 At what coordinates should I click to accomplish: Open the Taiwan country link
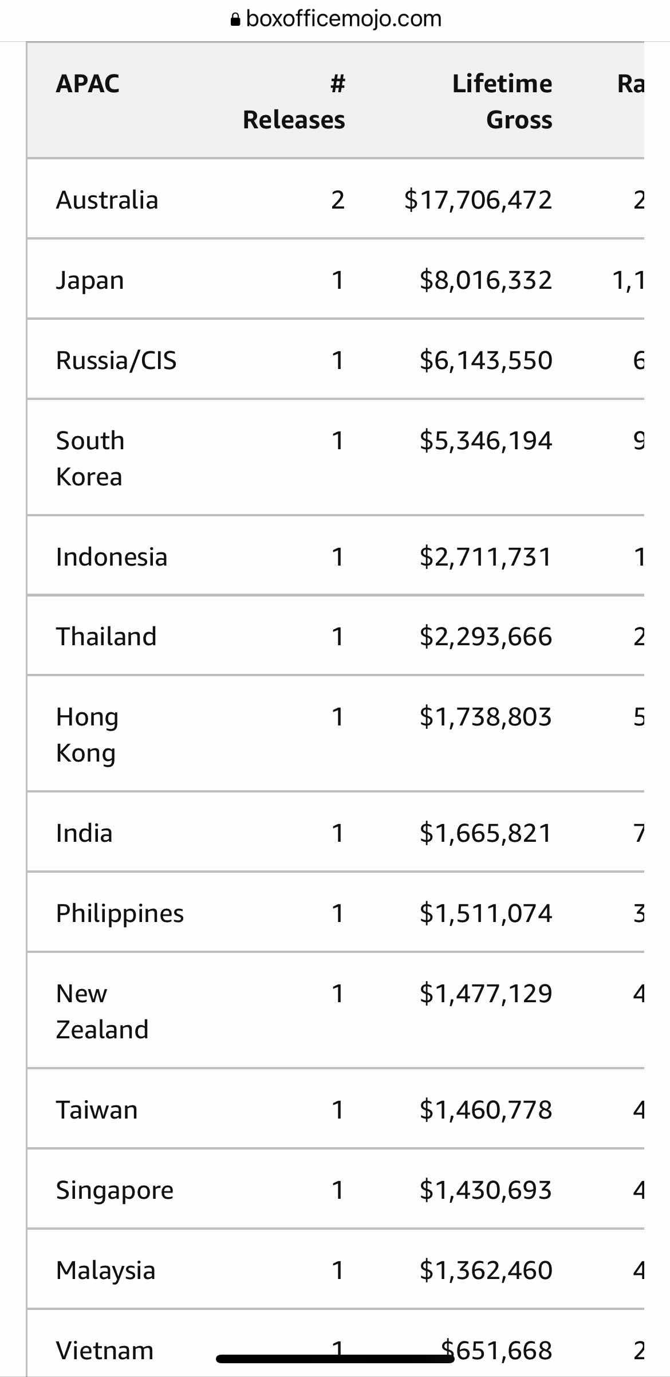(x=97, y=1110)
